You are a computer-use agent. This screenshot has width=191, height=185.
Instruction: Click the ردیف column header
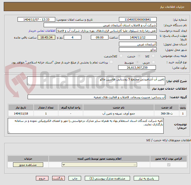pyautogui.click(x=183, y=107)
